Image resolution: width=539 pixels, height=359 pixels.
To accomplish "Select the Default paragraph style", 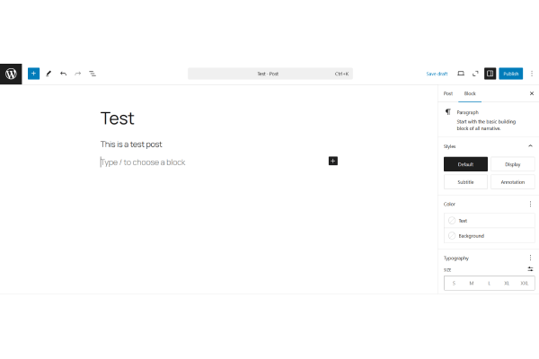I will point(465,164).
